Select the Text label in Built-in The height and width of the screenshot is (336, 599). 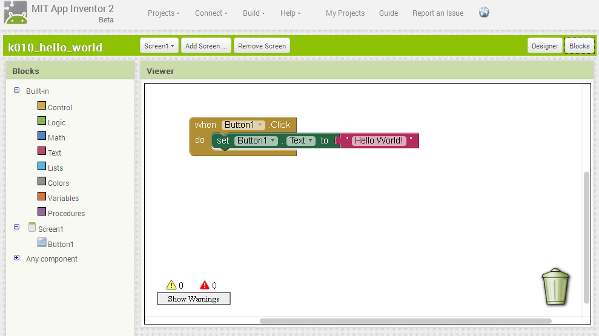[x=55, y=153]
